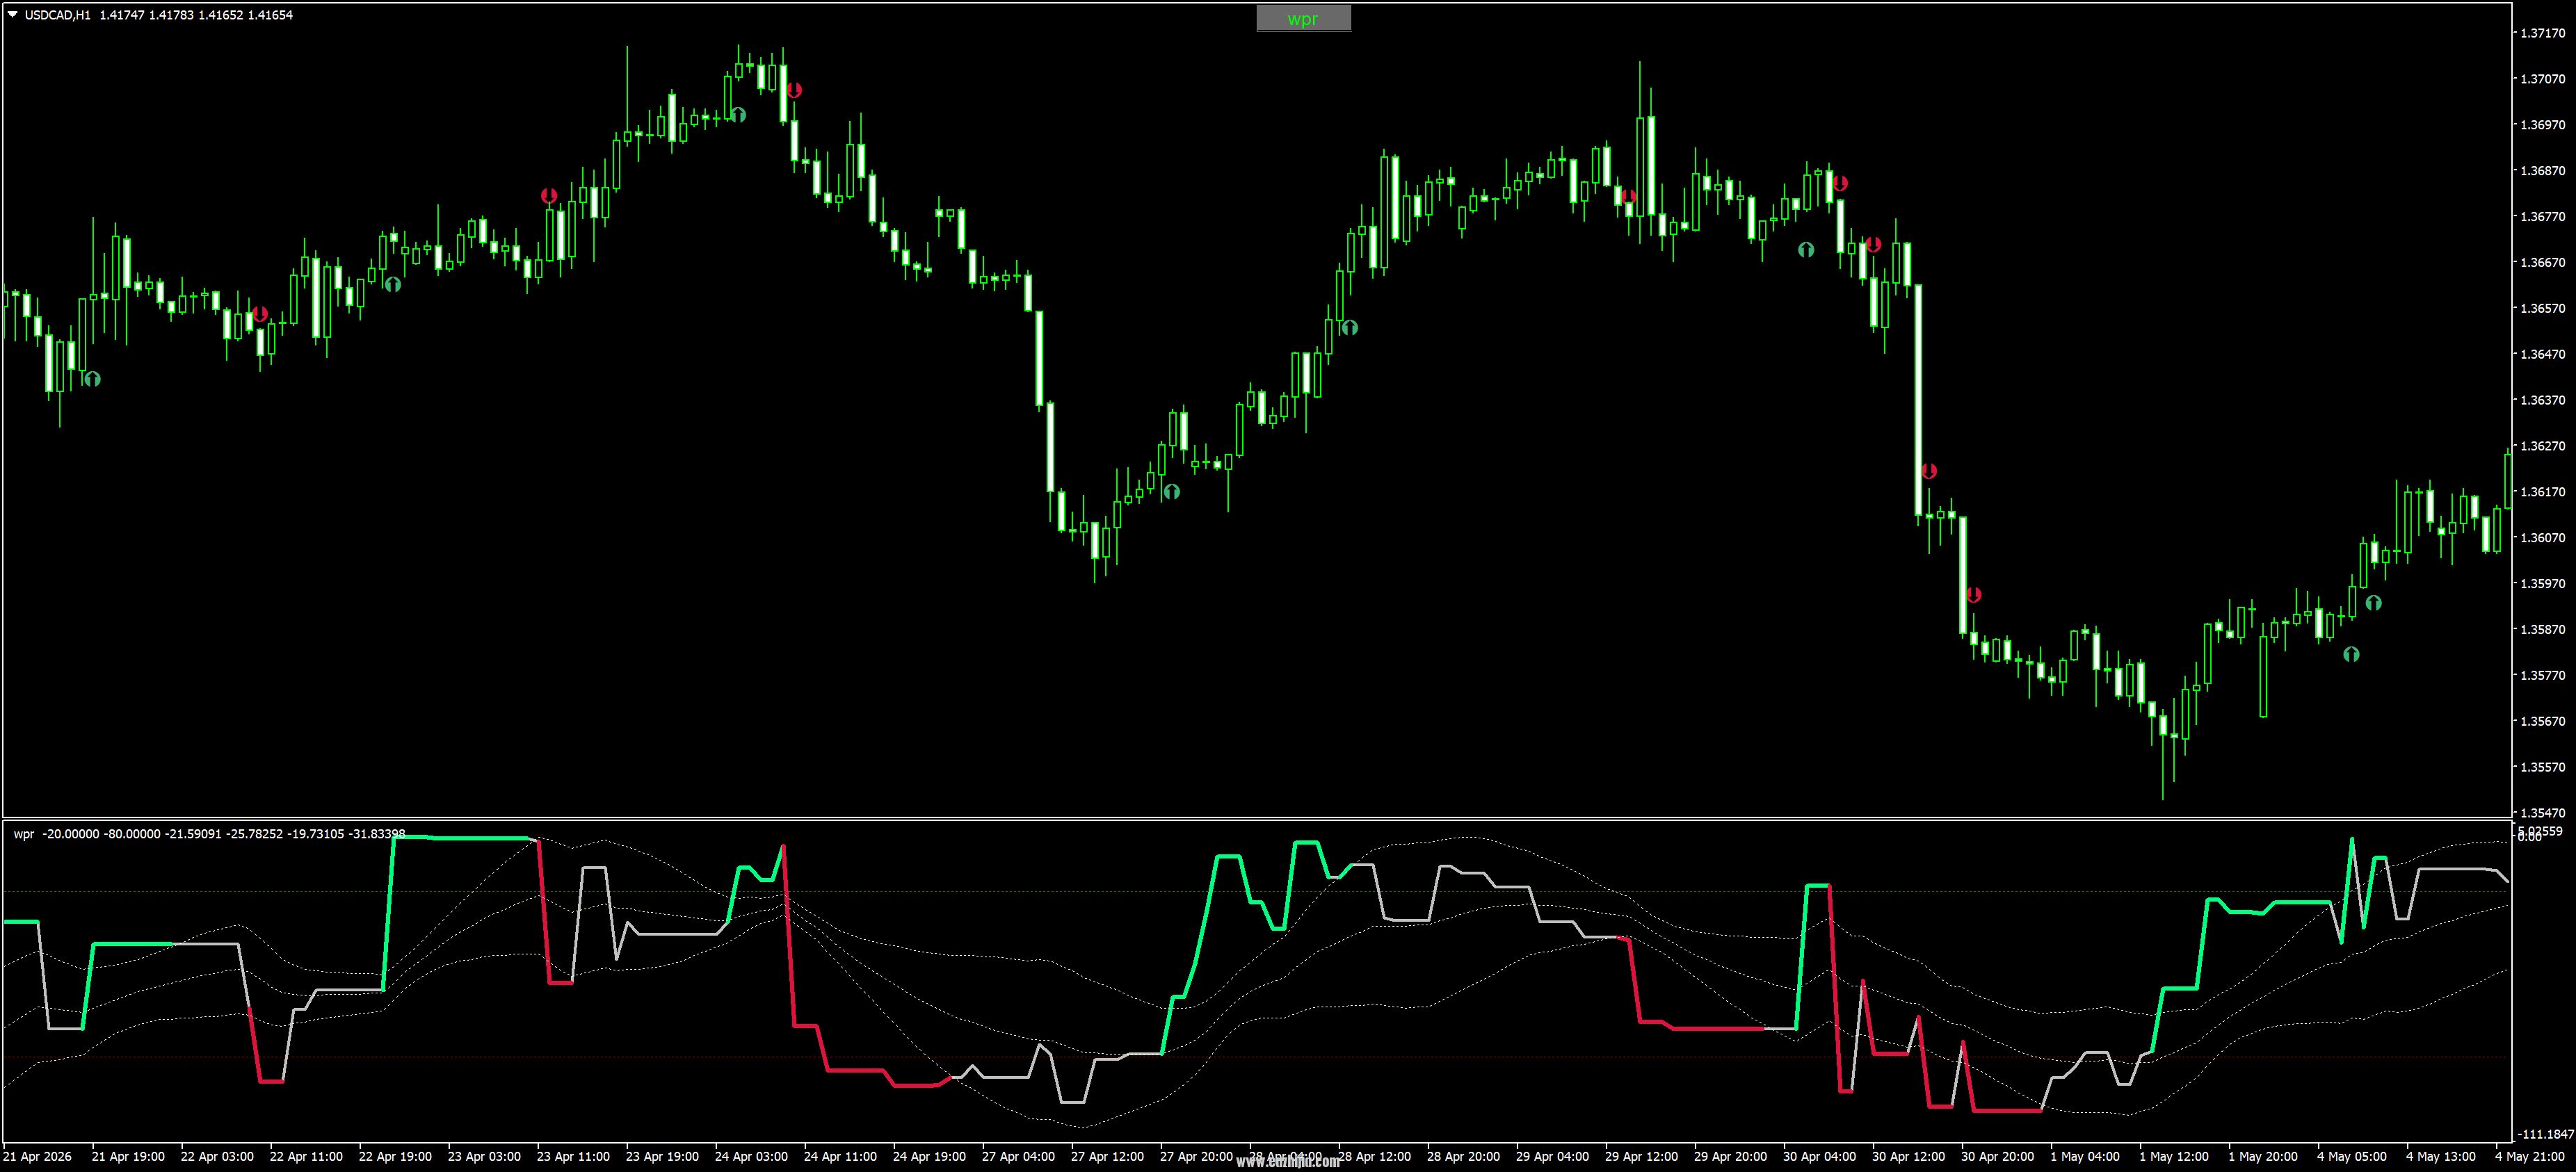Click the 27 Apr 12:00 time axis label
Viewport: 2576px width, 1172px height.
tap(1107, 1157)
